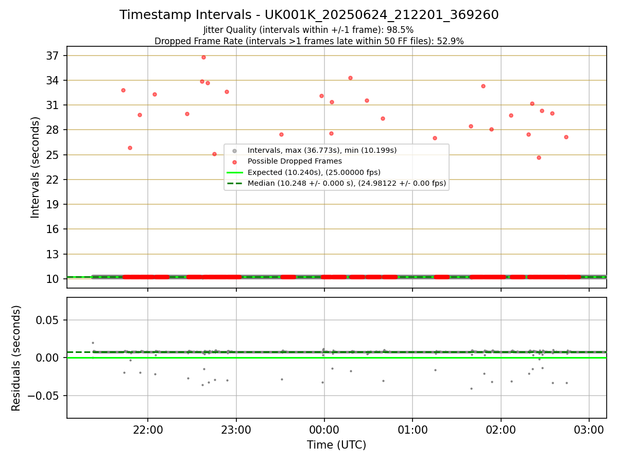
Task: Click the dashed dark green line sample in the legend
Action: (234, 183)
